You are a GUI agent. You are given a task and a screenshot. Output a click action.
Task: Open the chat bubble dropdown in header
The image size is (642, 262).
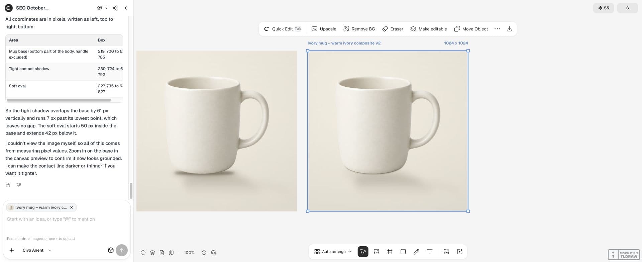[102, 8]
